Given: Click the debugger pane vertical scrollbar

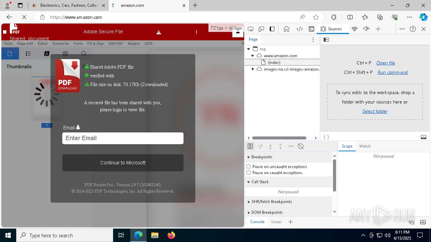Looking at the screenshot, I should pos(334,175).
